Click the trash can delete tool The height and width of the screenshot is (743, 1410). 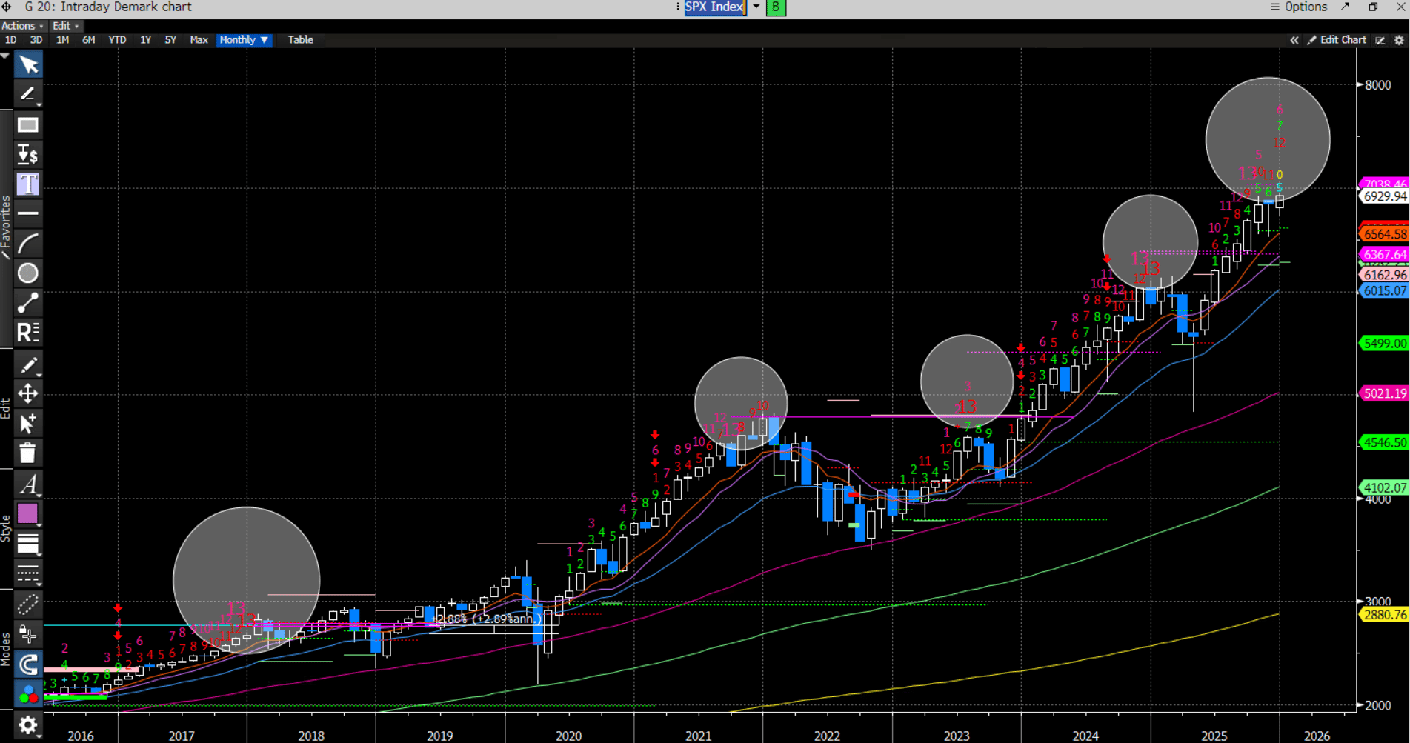point(28,453)
